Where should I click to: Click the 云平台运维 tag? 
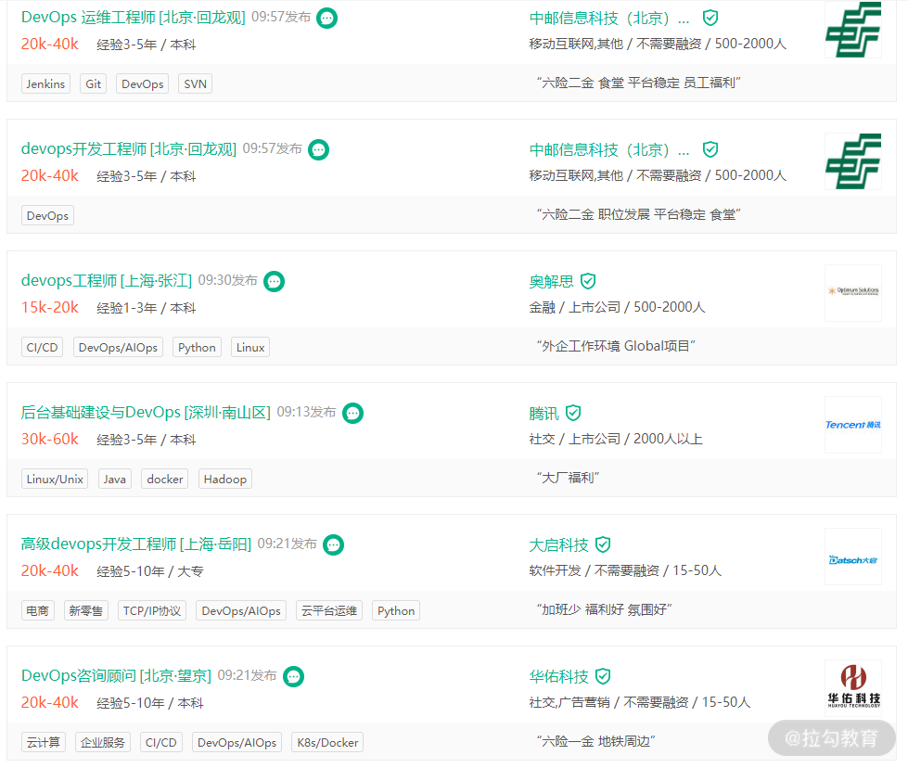[x=329, y=610]
